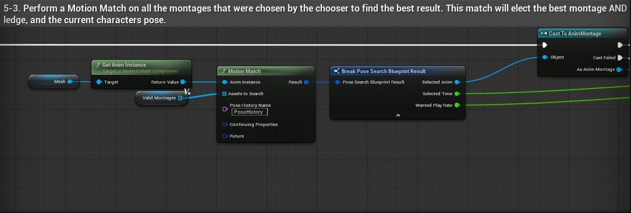This screenshot has width=631, height=213.
Task: Collapse the Break Pose Search Blueprint Result node
Action: (398, 115)
